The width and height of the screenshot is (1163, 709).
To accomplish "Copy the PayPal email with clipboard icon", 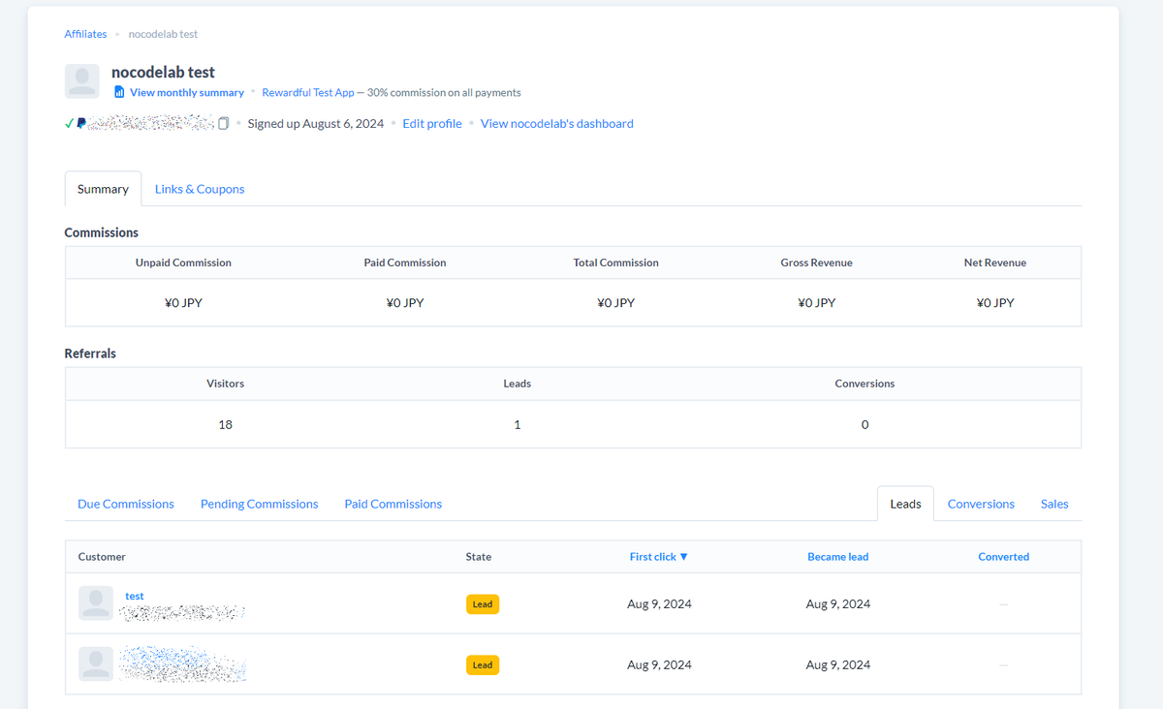I will pos(224,123).
